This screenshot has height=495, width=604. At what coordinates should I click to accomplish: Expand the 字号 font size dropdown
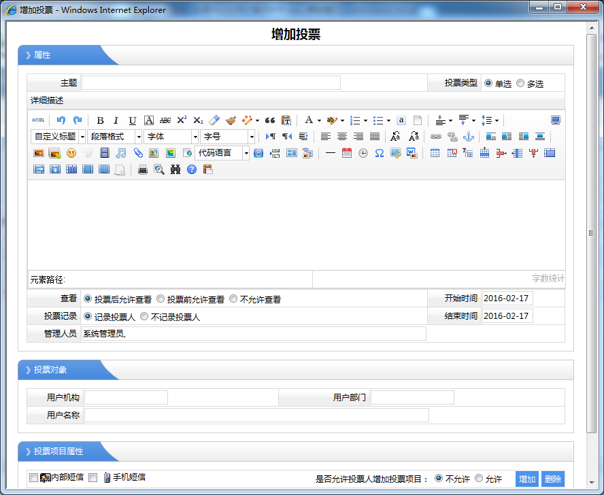click(x=252, y=137)
